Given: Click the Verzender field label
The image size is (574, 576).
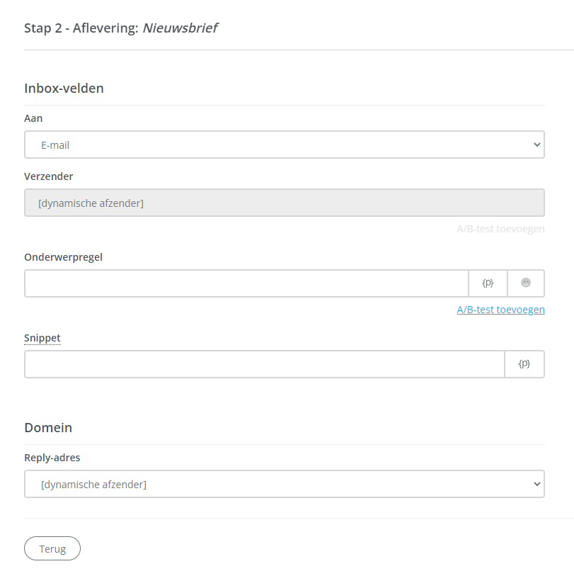Looking at the screenshot, I should tap(48, 176).
